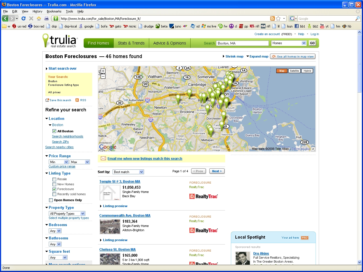Enable the Open Homes Only checkbox

point(51,200)
